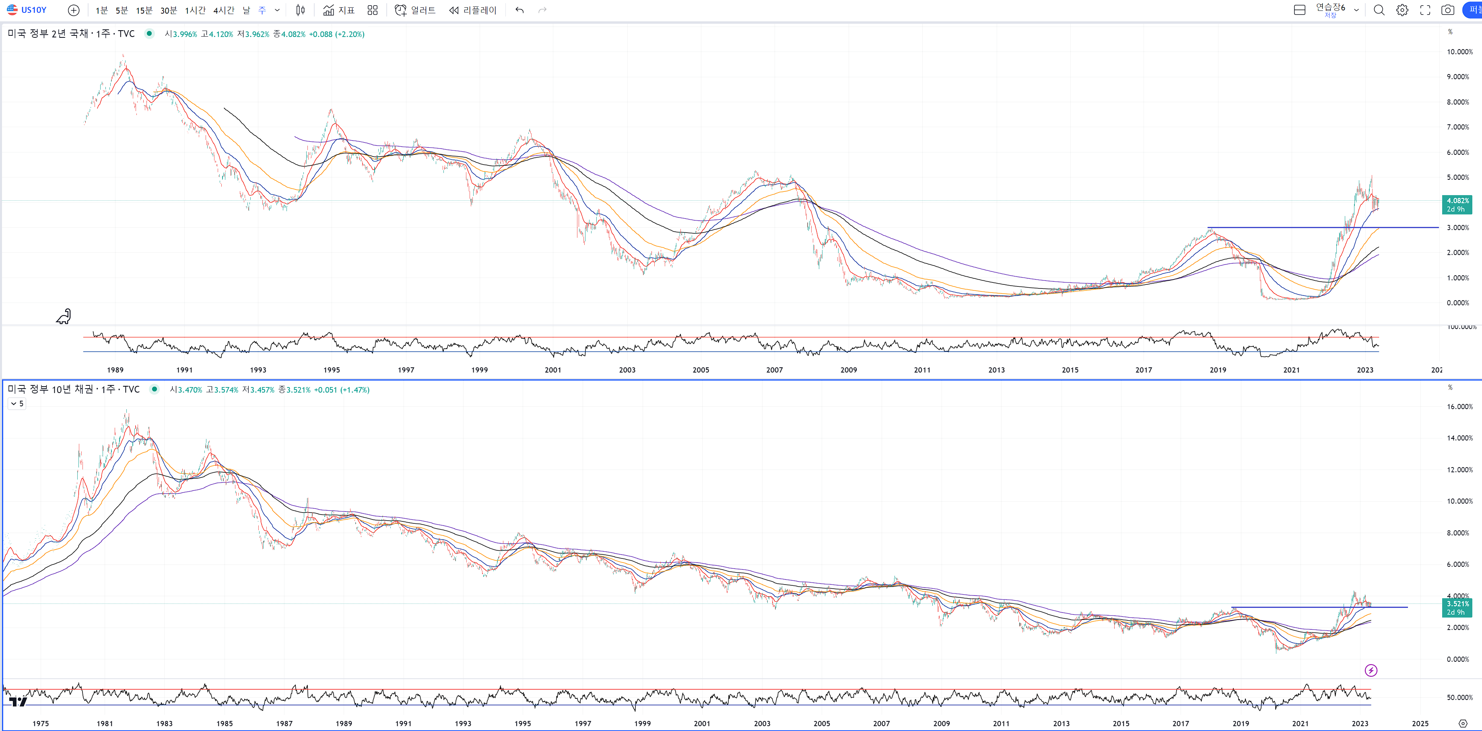
Task: Enter fullscreen mode
Action: tap(1425, 10)
